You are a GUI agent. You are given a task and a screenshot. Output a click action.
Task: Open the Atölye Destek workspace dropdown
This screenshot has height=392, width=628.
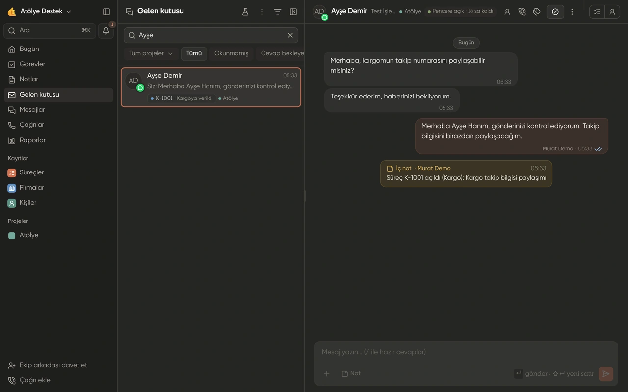[x=40, y=11]
